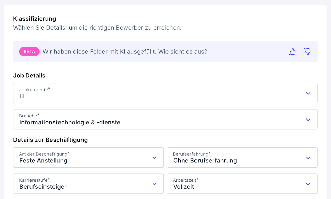Click the thumbs up feedback icon
Screen dimensions: 331x199
tap(292, 52)
